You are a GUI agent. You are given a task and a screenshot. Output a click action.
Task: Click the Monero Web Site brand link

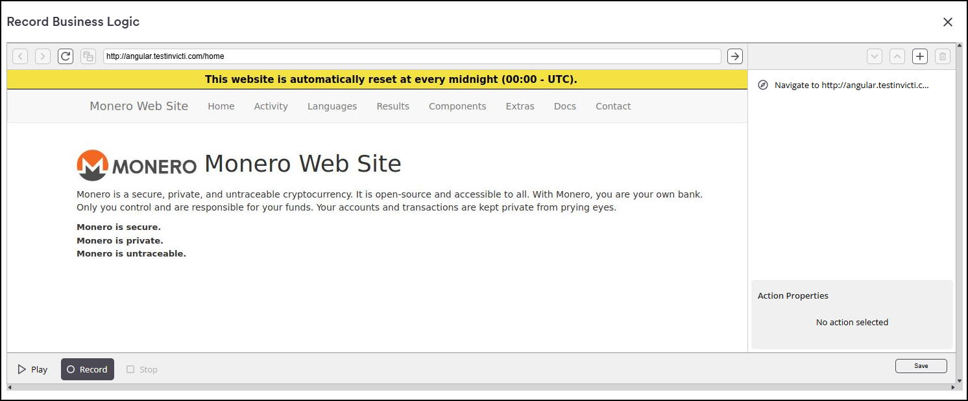coord(139,106)
